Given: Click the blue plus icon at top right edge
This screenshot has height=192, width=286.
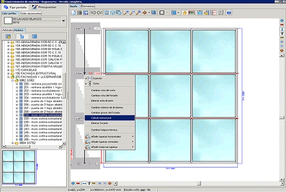Looking at the screenshot, I should click(282, 21).
